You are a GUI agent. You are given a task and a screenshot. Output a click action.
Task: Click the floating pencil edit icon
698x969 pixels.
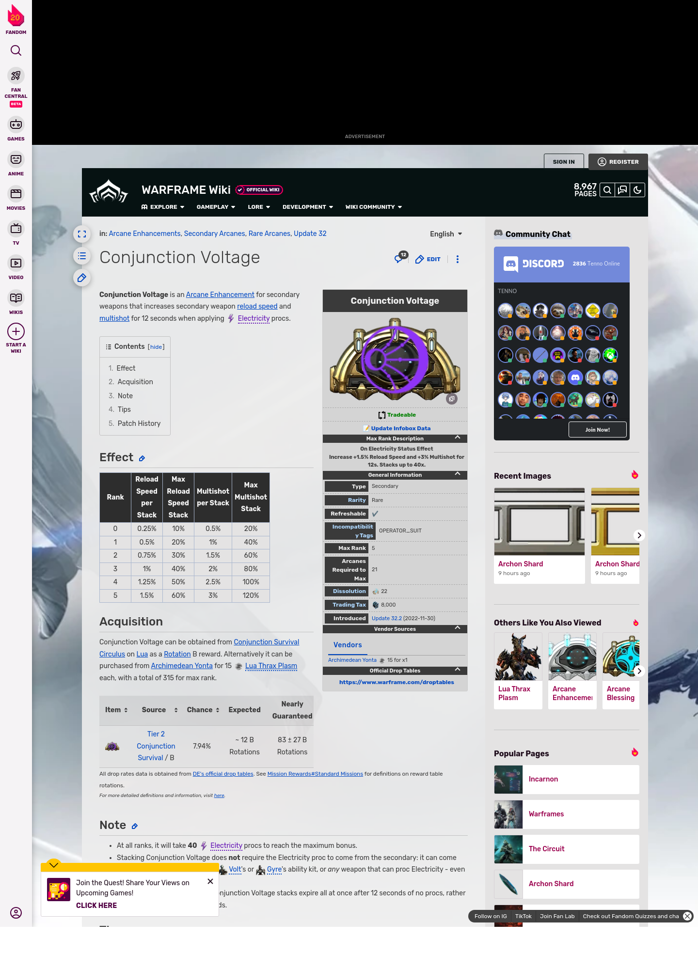pyautogui.click(x=82, y=278)
